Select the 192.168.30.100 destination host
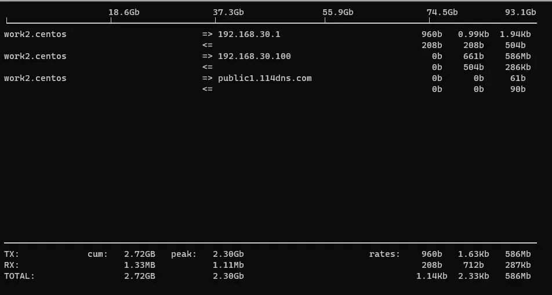 point(255,56)
